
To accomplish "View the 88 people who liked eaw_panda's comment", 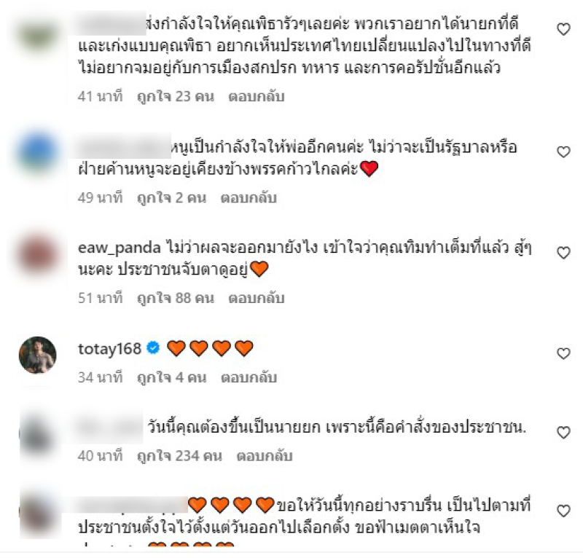I will pos(176,298).
